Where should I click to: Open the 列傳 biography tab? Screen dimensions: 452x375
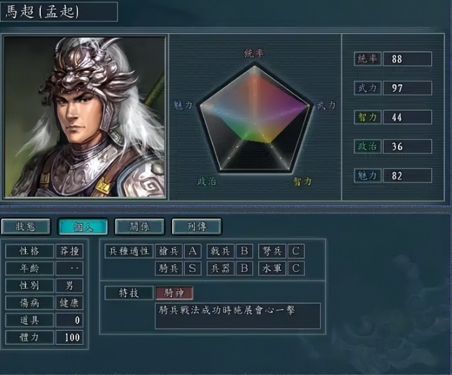[x=197, y=227]
